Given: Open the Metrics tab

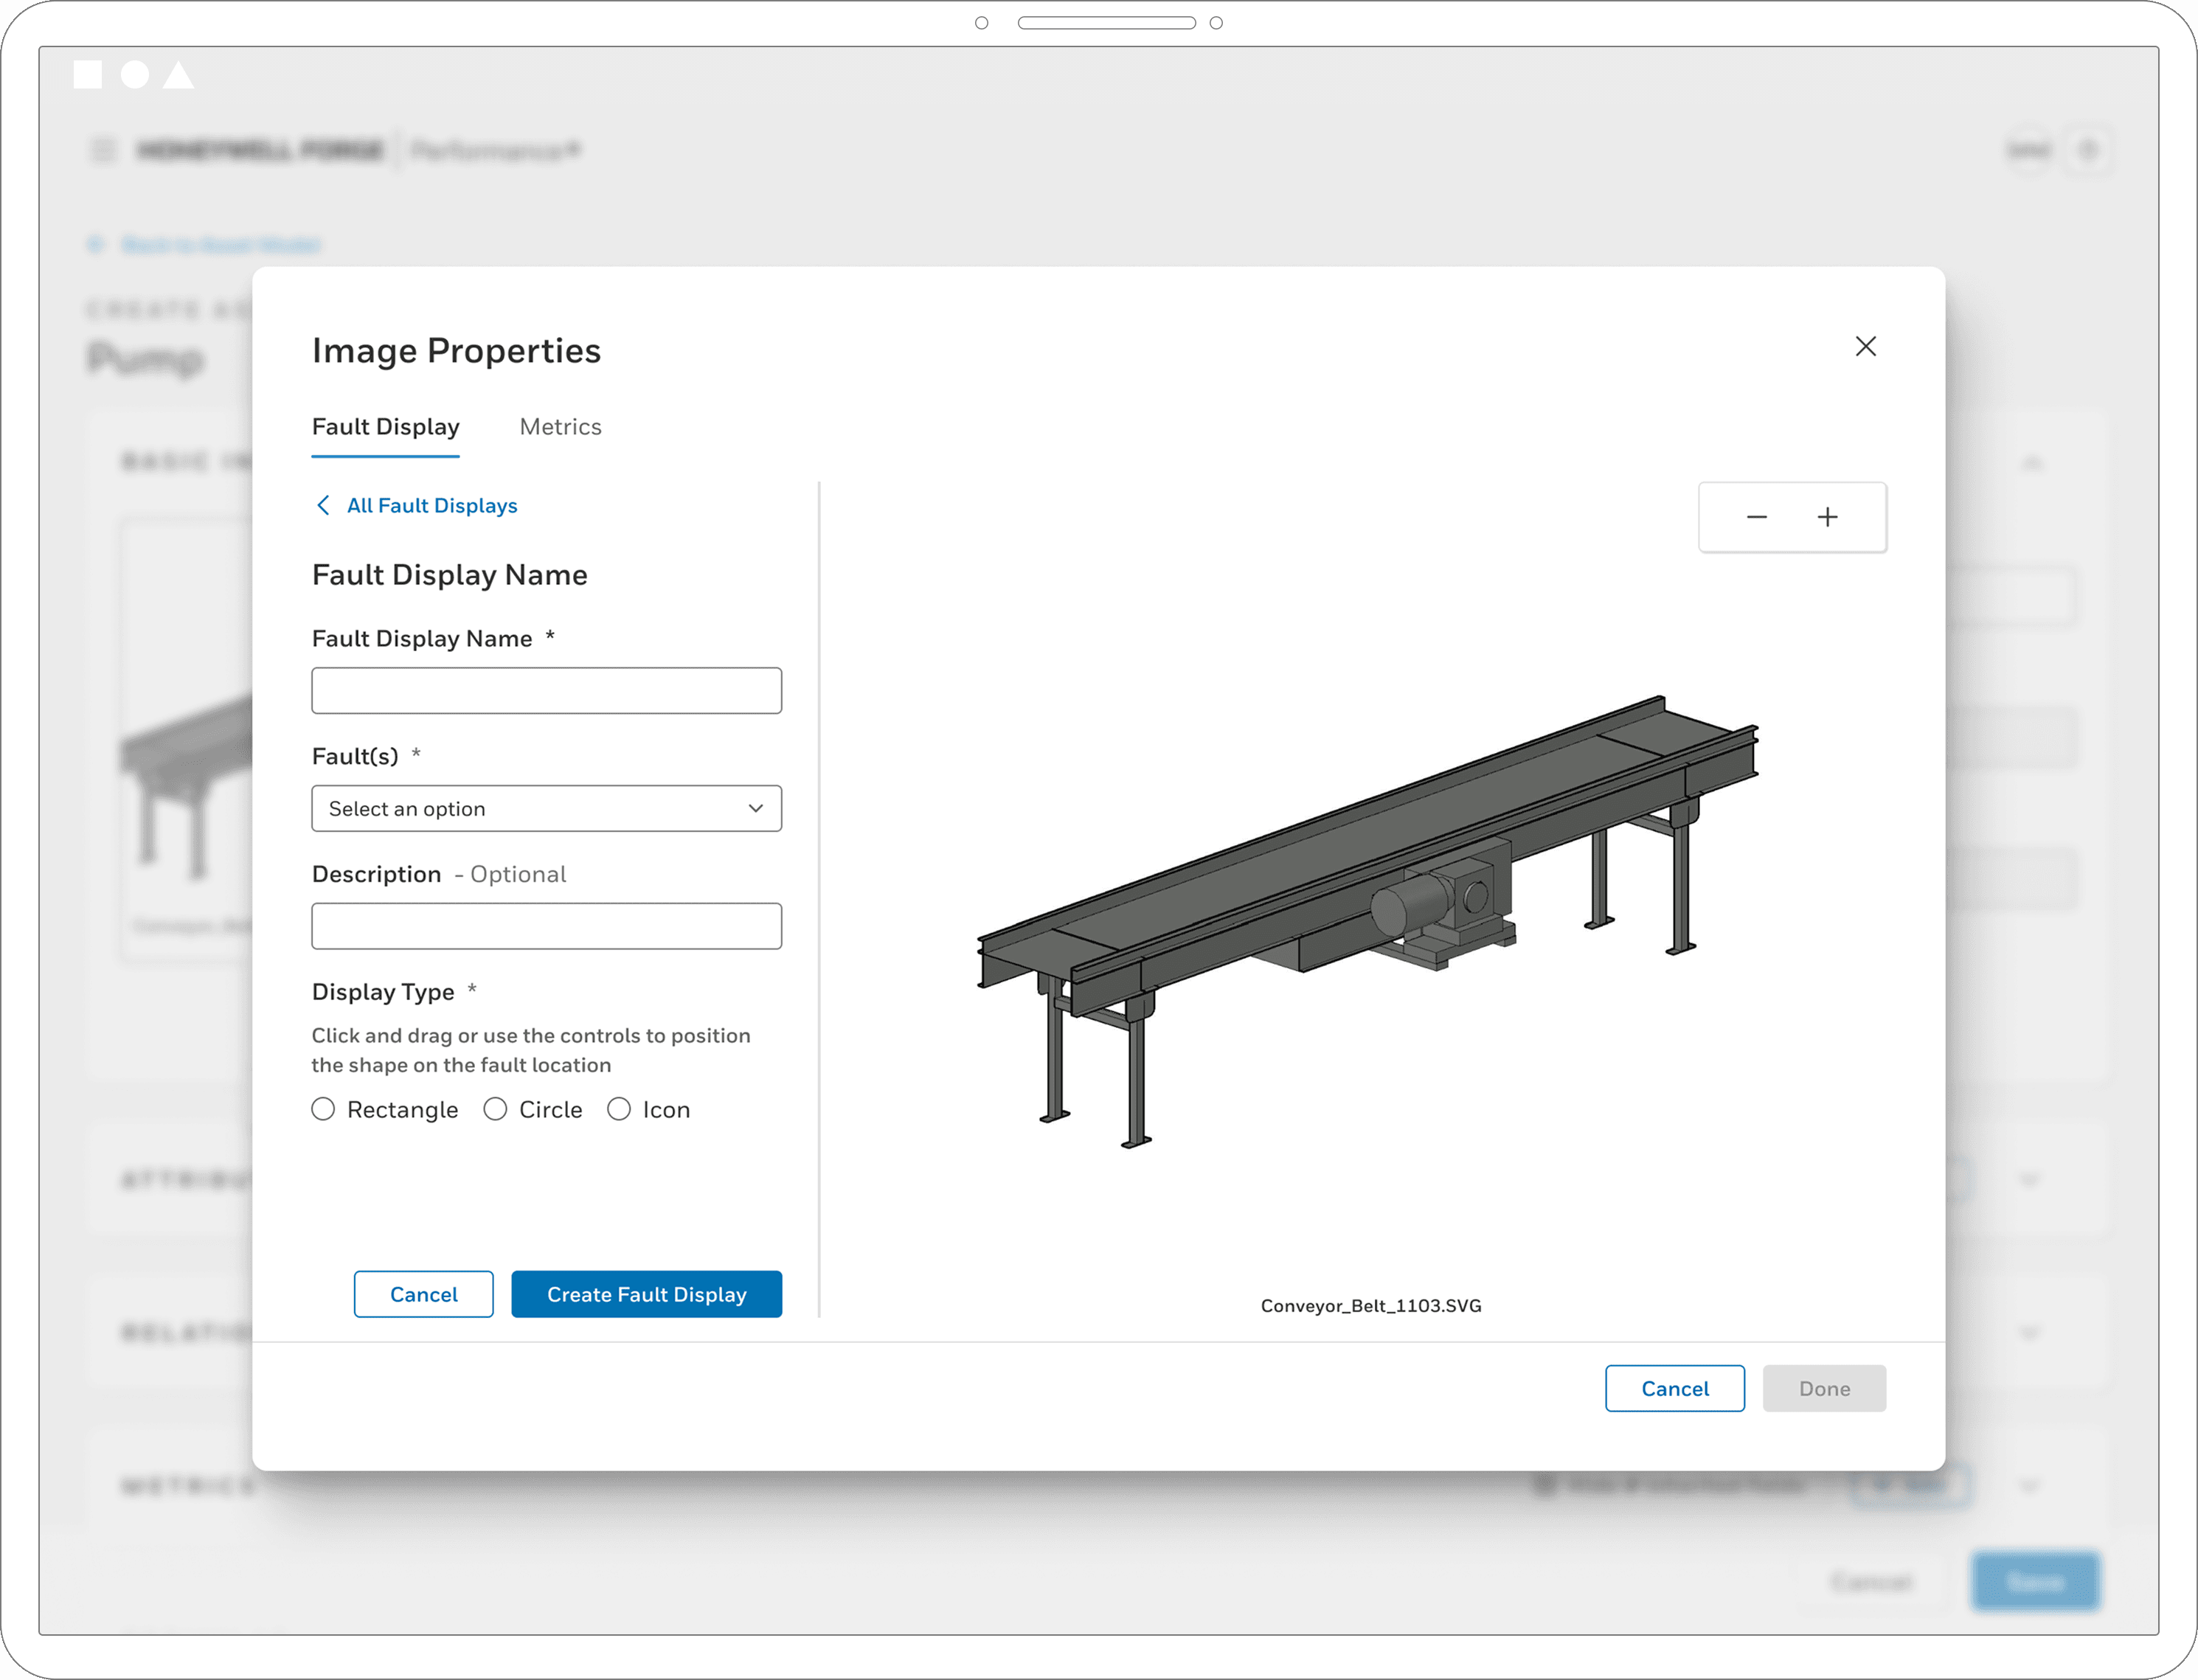Looking at the screenshot, I should [x=561, y=427].
